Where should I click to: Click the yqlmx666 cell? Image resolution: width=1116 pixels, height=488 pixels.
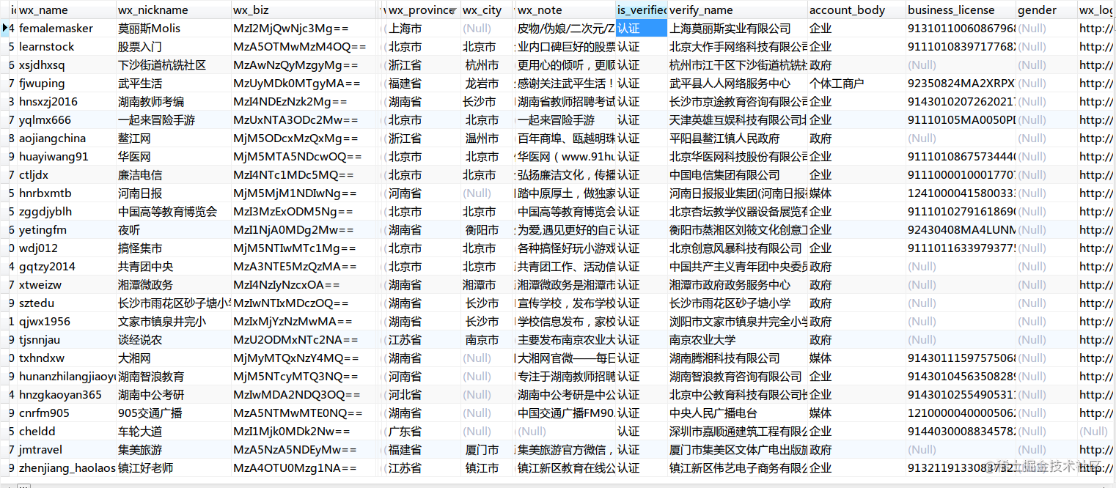click(66, 120)
